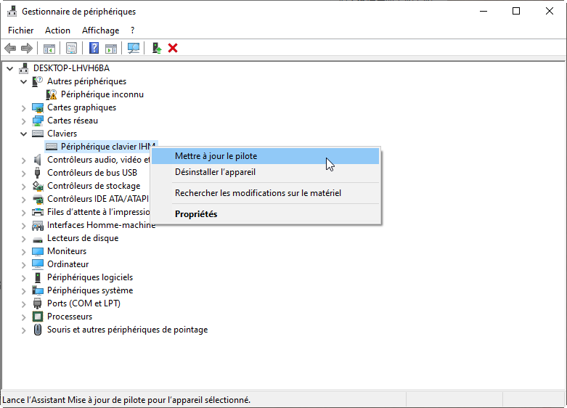
Task: Click the red X uninstall device icon
Action: click(x=173, y=48)
